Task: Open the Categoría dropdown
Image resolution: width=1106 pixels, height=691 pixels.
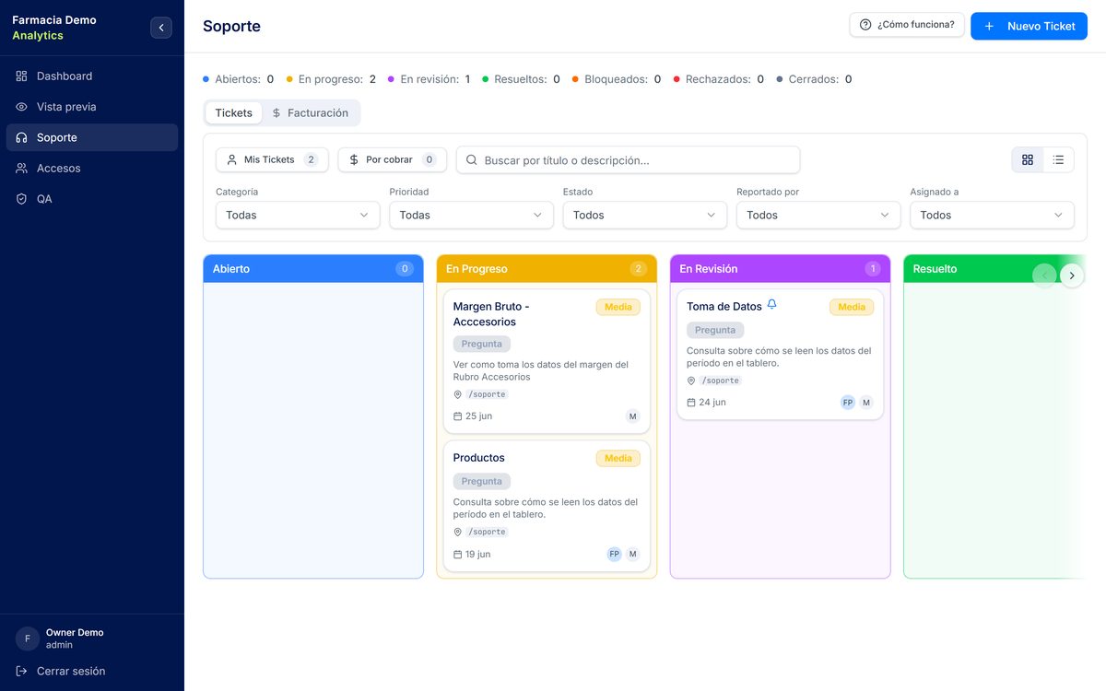Action: coord(298,215)
